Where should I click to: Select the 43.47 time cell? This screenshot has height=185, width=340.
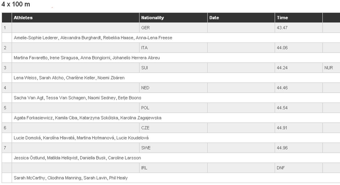tap(299, 28)
